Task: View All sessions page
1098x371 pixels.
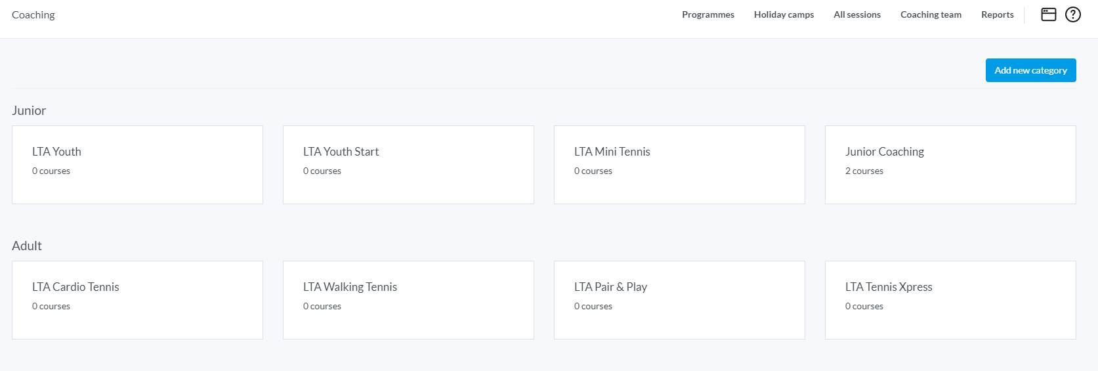Action: pyautogui.click(x=856, y=14)
